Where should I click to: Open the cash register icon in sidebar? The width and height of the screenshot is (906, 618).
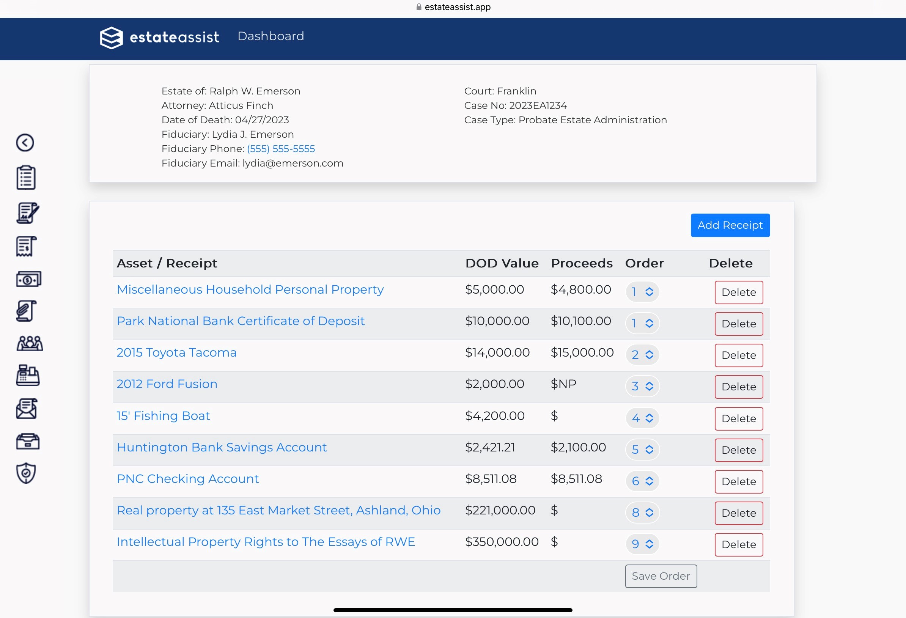point(28,376)
